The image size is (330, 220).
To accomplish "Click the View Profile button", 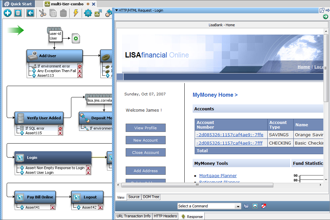I will coord(146,128).
